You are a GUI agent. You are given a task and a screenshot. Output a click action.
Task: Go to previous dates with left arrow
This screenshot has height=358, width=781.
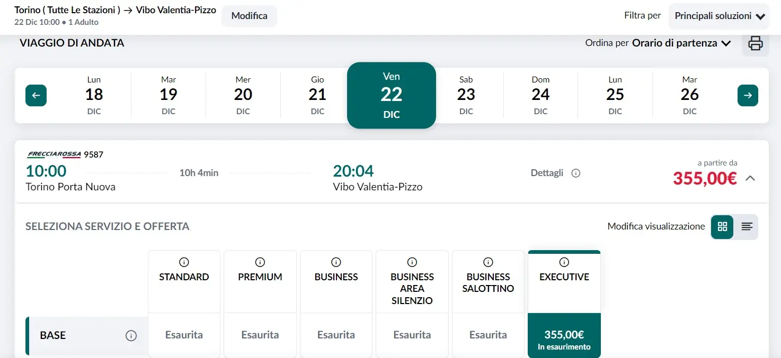[36, 96]
